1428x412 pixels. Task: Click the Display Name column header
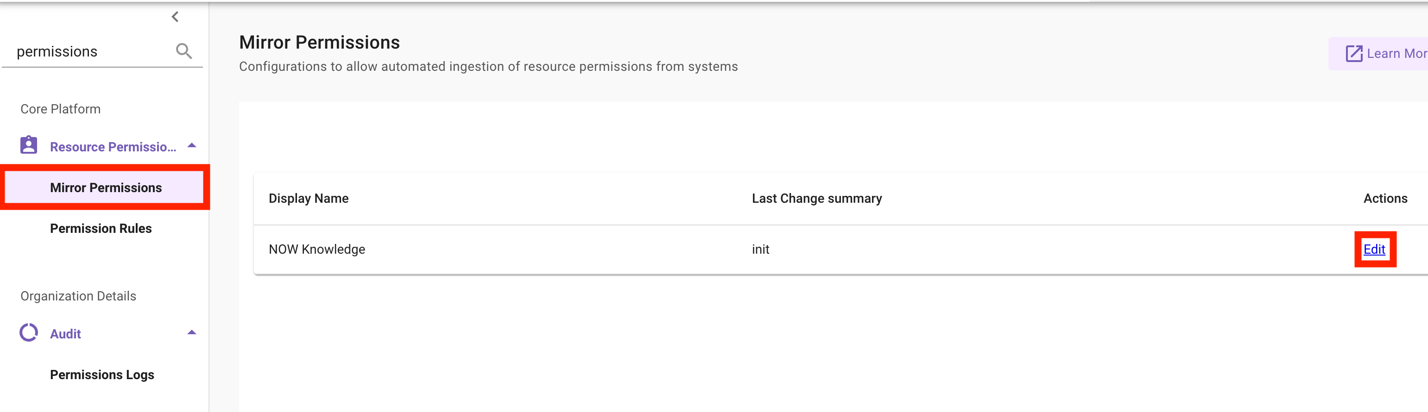(308, 198)
